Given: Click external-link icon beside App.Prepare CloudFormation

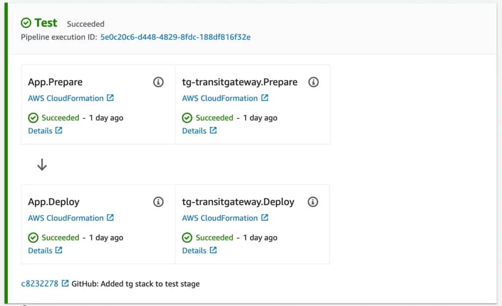Looking at the screenshot, I should click(110, 98).
